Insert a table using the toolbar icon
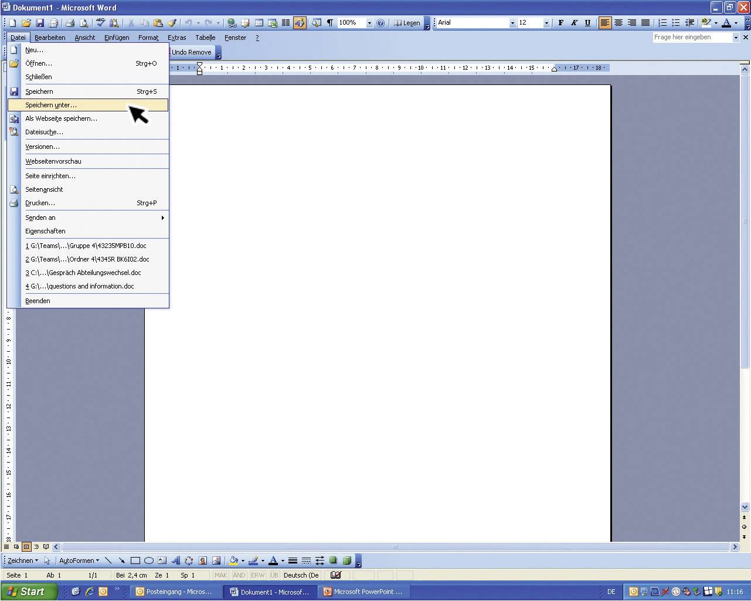751x601 pixels. (259, 23)
